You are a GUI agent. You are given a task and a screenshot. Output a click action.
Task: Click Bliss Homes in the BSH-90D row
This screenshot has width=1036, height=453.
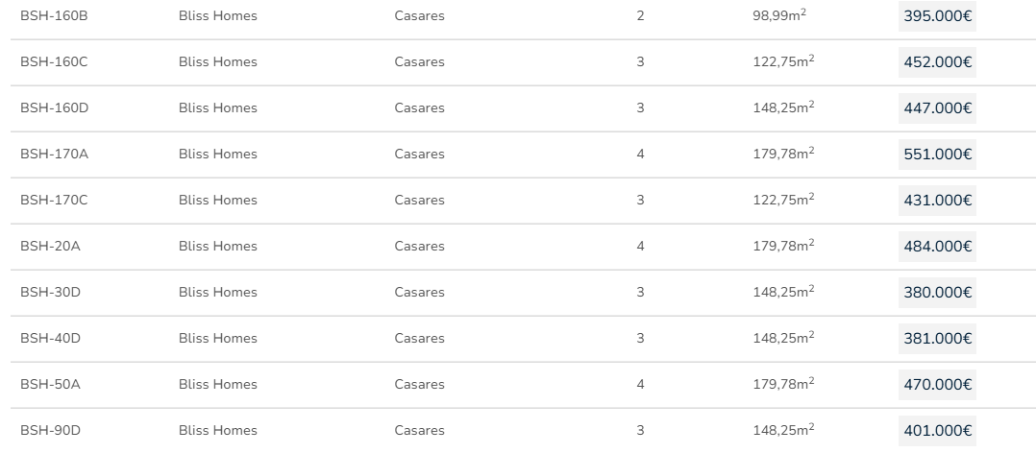217,431
